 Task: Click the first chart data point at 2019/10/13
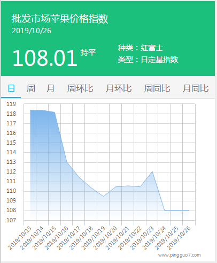click(30, 110)
